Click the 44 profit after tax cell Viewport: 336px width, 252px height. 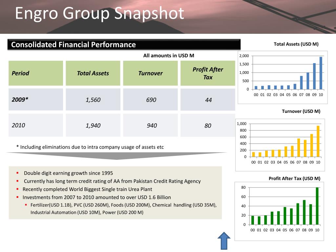click(x=208, y=99)
